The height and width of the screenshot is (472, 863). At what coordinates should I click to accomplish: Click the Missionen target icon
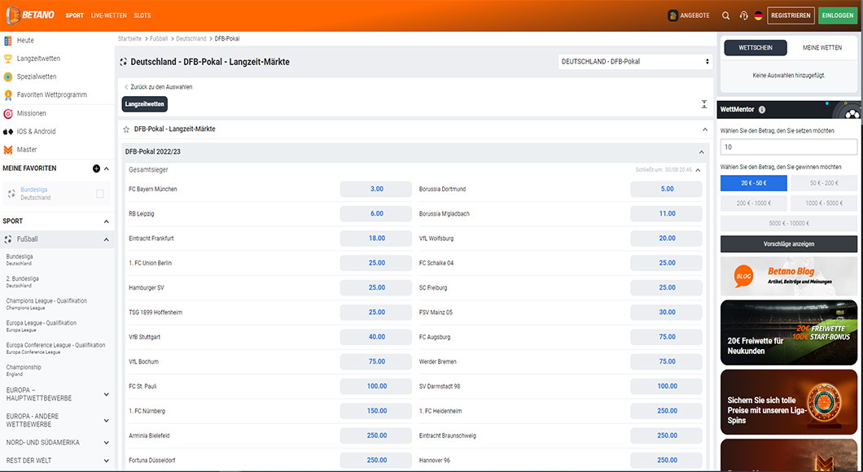pos(7,113)
